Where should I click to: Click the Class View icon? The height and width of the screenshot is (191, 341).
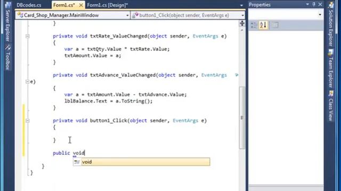coord(331,93)
